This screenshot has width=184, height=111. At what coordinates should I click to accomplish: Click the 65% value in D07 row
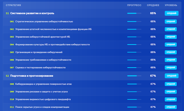(x=153, y=68)
